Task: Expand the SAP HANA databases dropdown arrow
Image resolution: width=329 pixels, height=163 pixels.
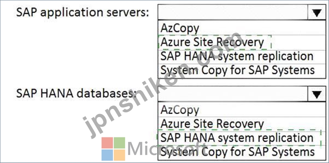Action: pyautogui.click(x=317, y=94)
